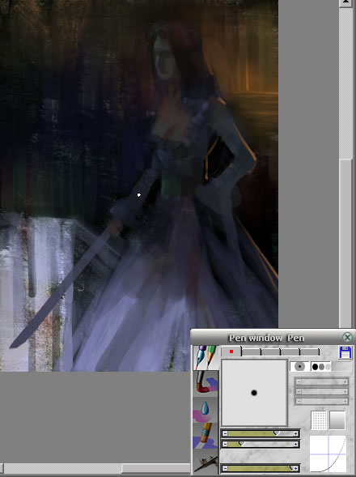Save pen settings with floppy disk icon
The width and height of the screenshot is (356, 477).
[x=345, y=352]
